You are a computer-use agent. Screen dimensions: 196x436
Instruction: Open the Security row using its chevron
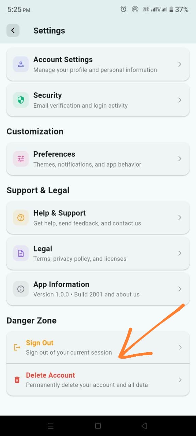[180, 100]
